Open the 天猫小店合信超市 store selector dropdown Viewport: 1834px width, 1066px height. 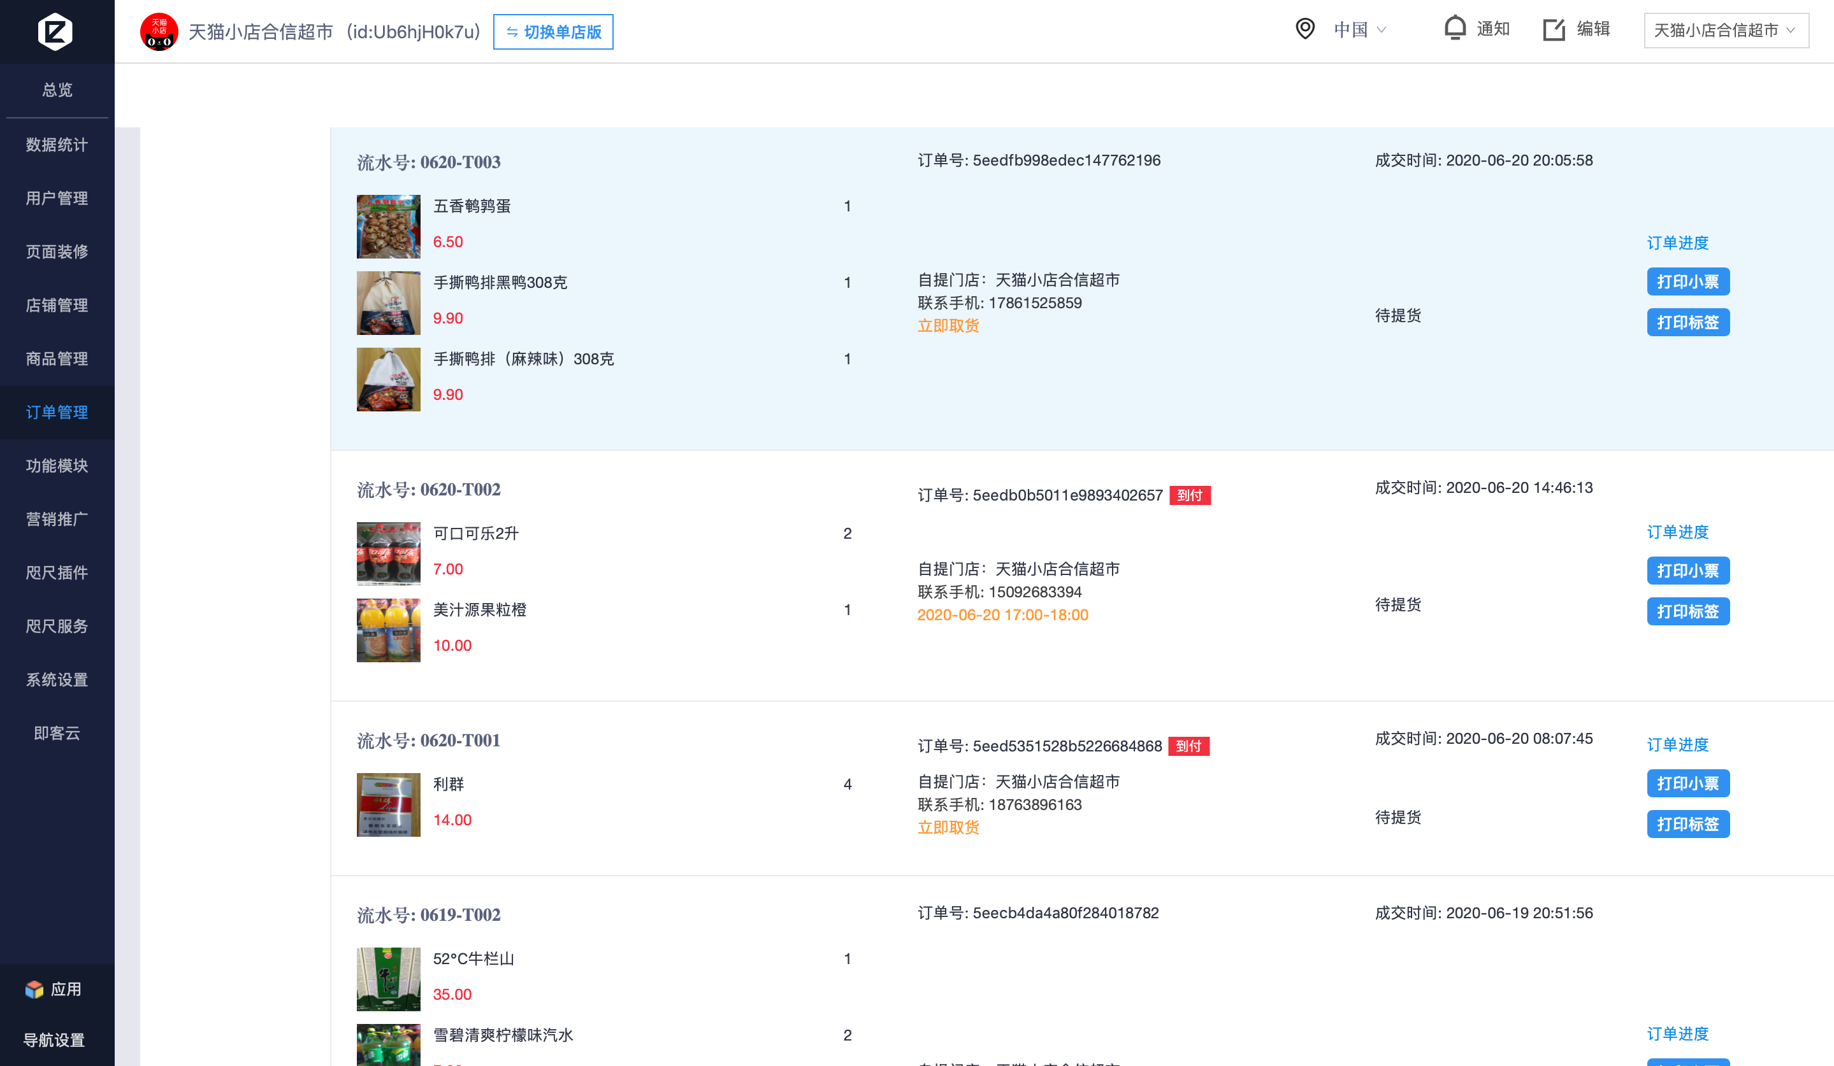tap(1725, 31)
